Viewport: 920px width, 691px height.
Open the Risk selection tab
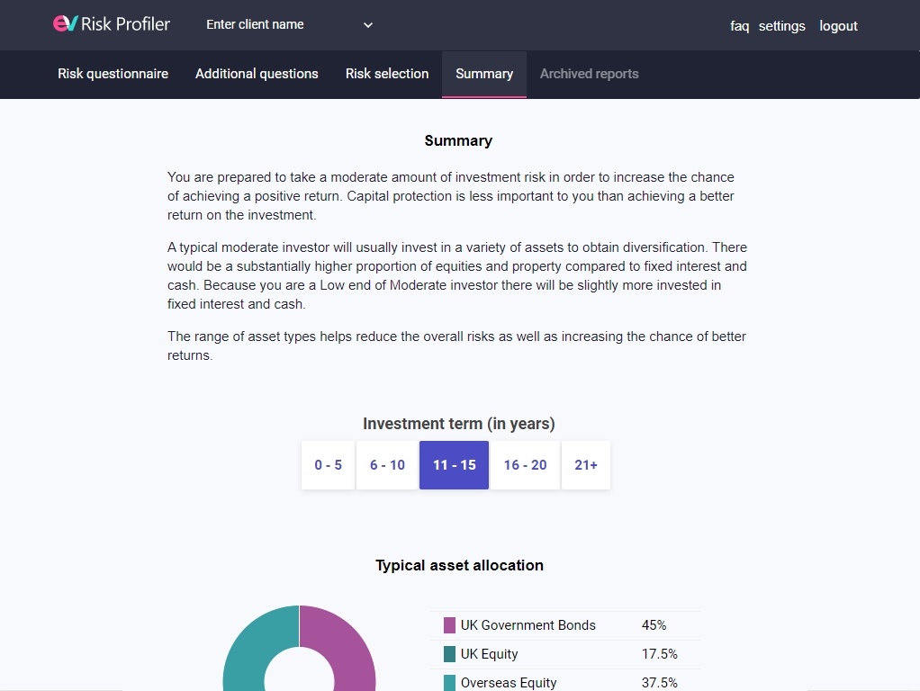[x=387, y=74]
